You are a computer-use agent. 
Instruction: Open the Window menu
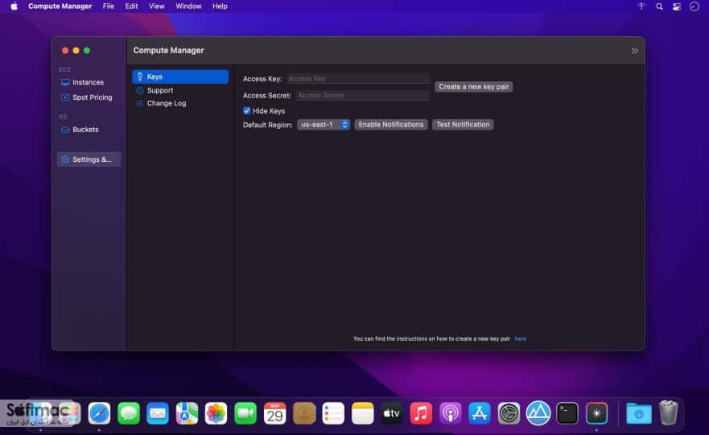tap(188, 6)
